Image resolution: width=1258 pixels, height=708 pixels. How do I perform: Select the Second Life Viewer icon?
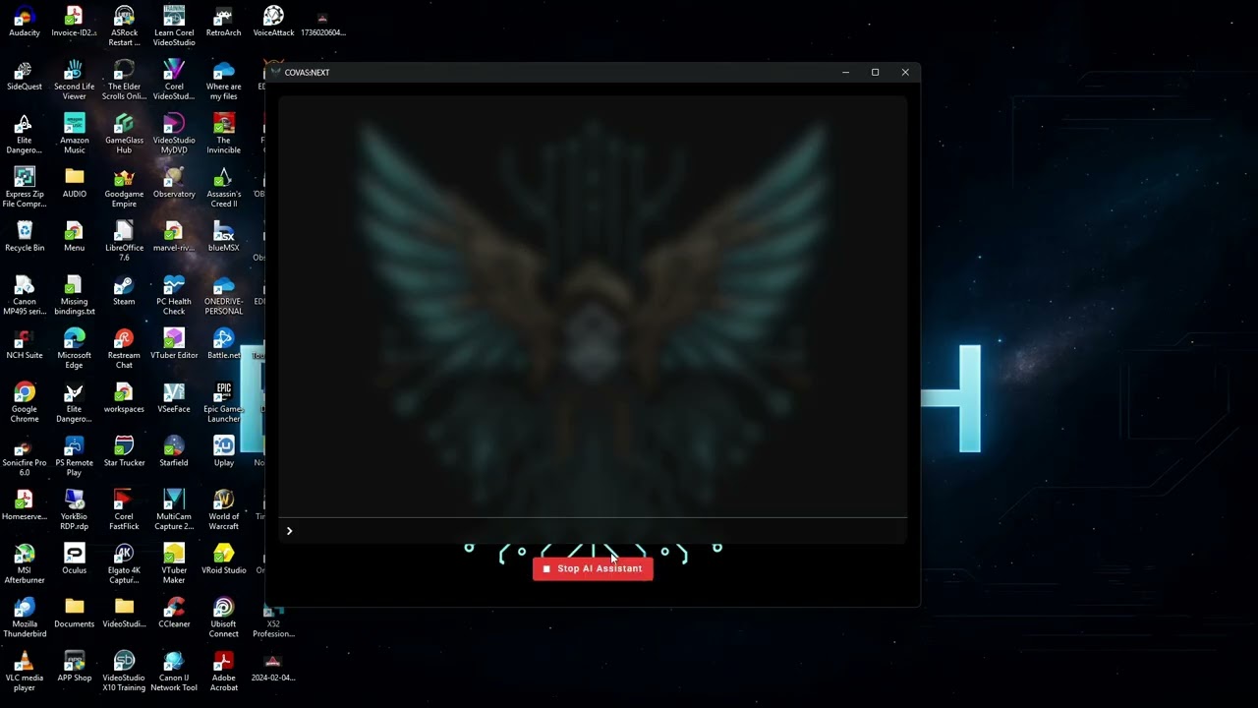(x=74, y=81)
